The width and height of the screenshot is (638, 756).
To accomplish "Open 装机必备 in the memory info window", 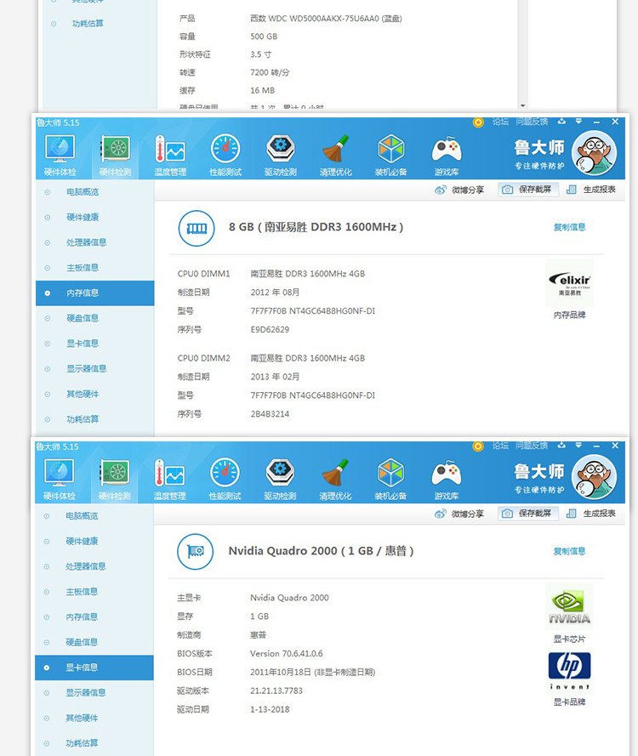I will [391, 156].
